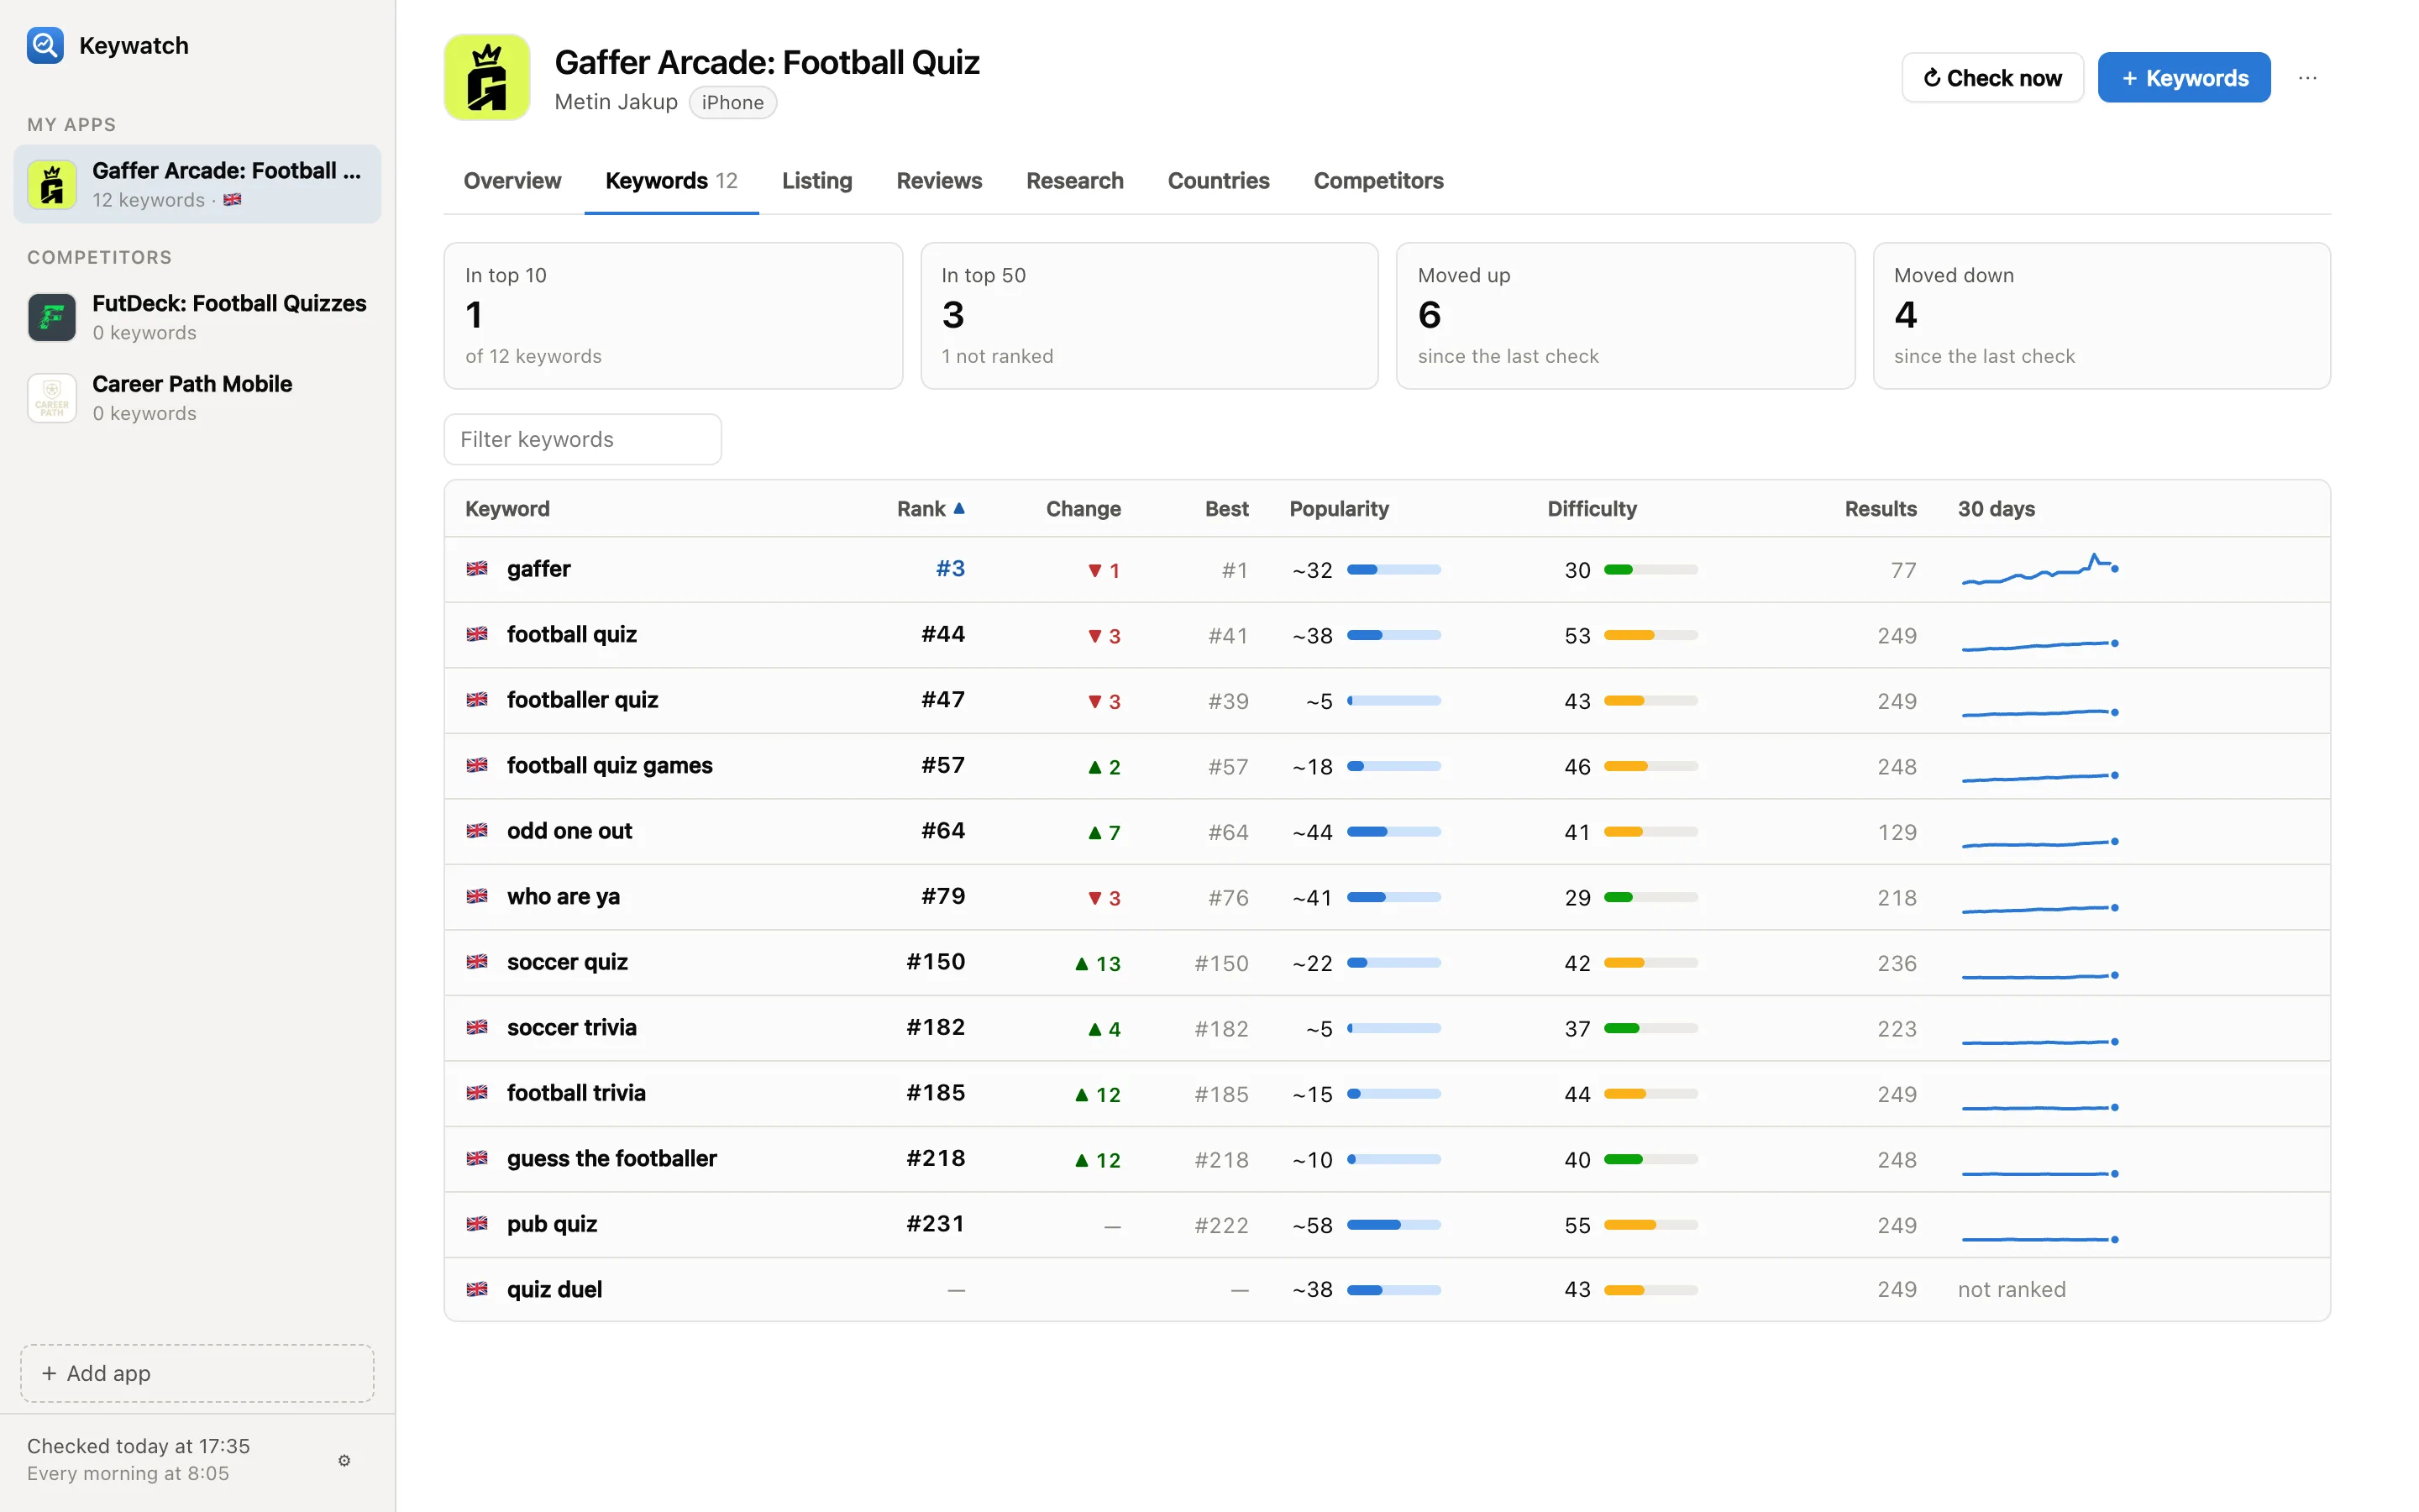The width and height of the screenshot is (2419, 1512).
Task: Switch to the Listing tab
Action: [816, 181]
